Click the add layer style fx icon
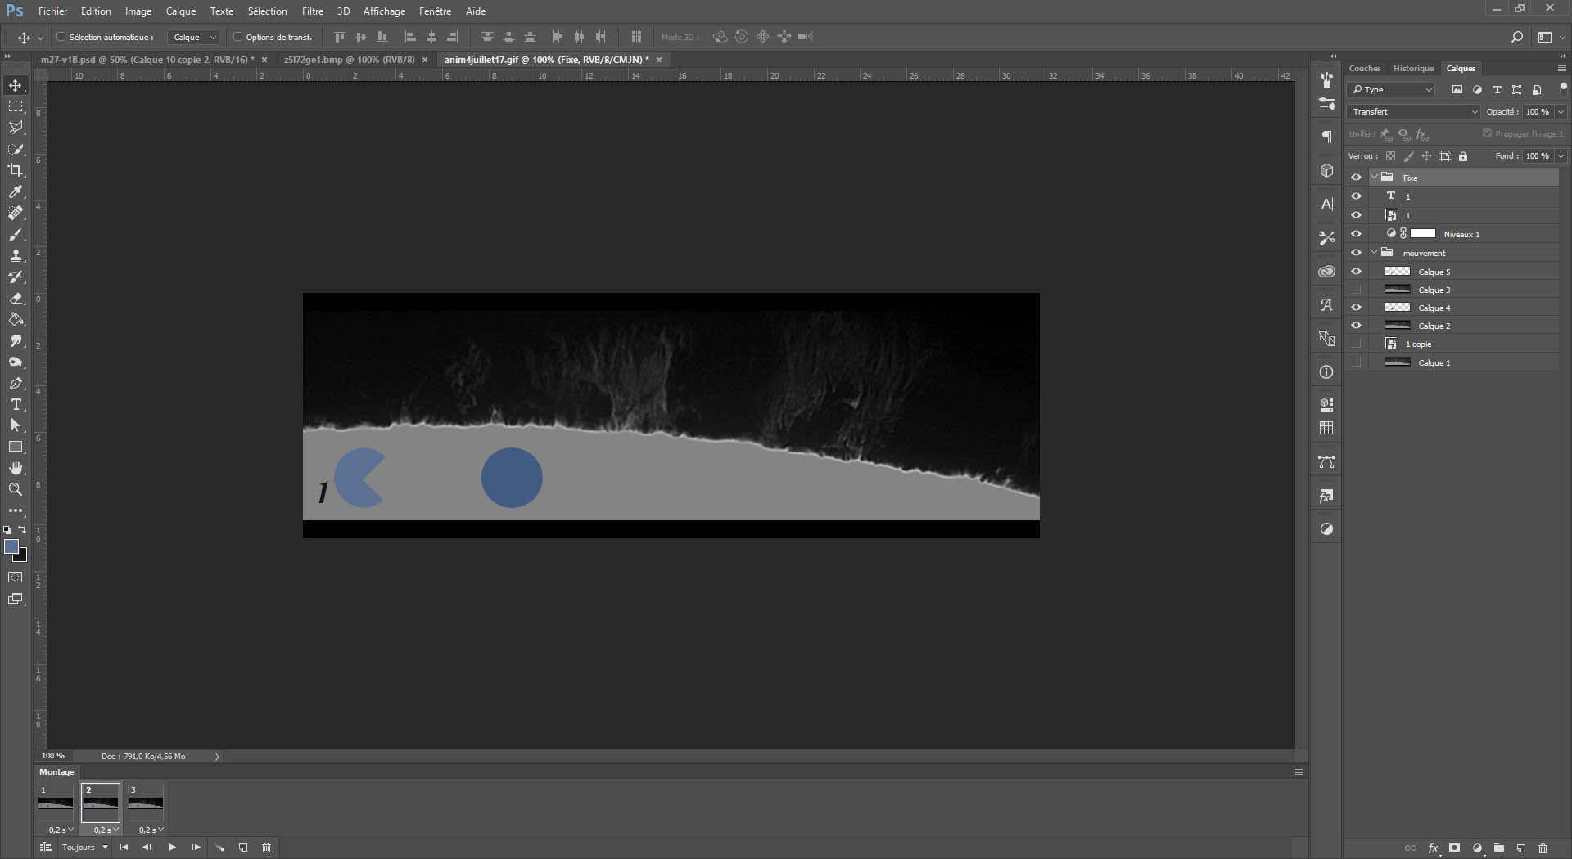Image resolution: width=1572 pixels, height=859 pixels. [1433, 848]
